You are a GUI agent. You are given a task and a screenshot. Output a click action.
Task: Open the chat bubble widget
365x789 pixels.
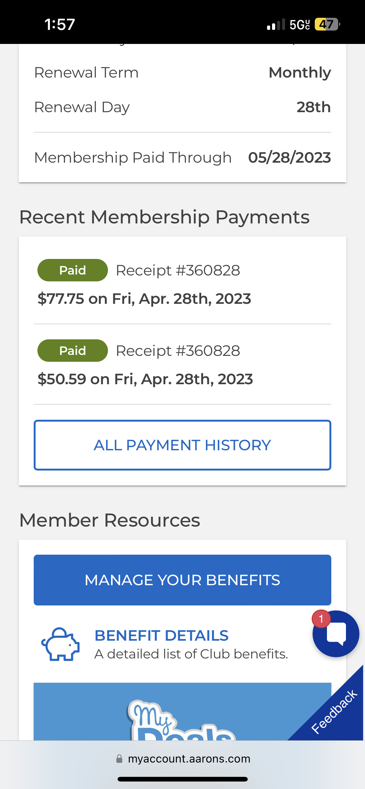click(x=336, y=634)
